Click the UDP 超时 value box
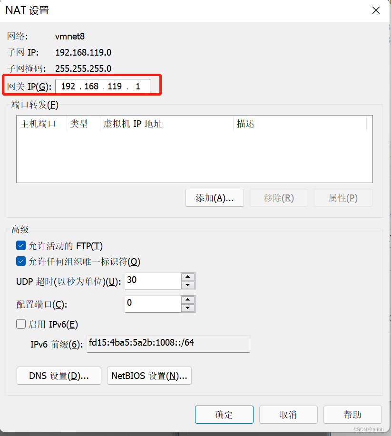Viewport: 391px width, 436px height. coord(152,281)
